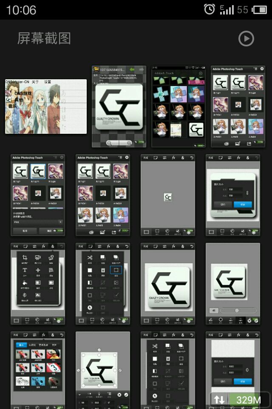Open the gray canvas with tiny GC logo
272x409 pixels.
[168, 195]
